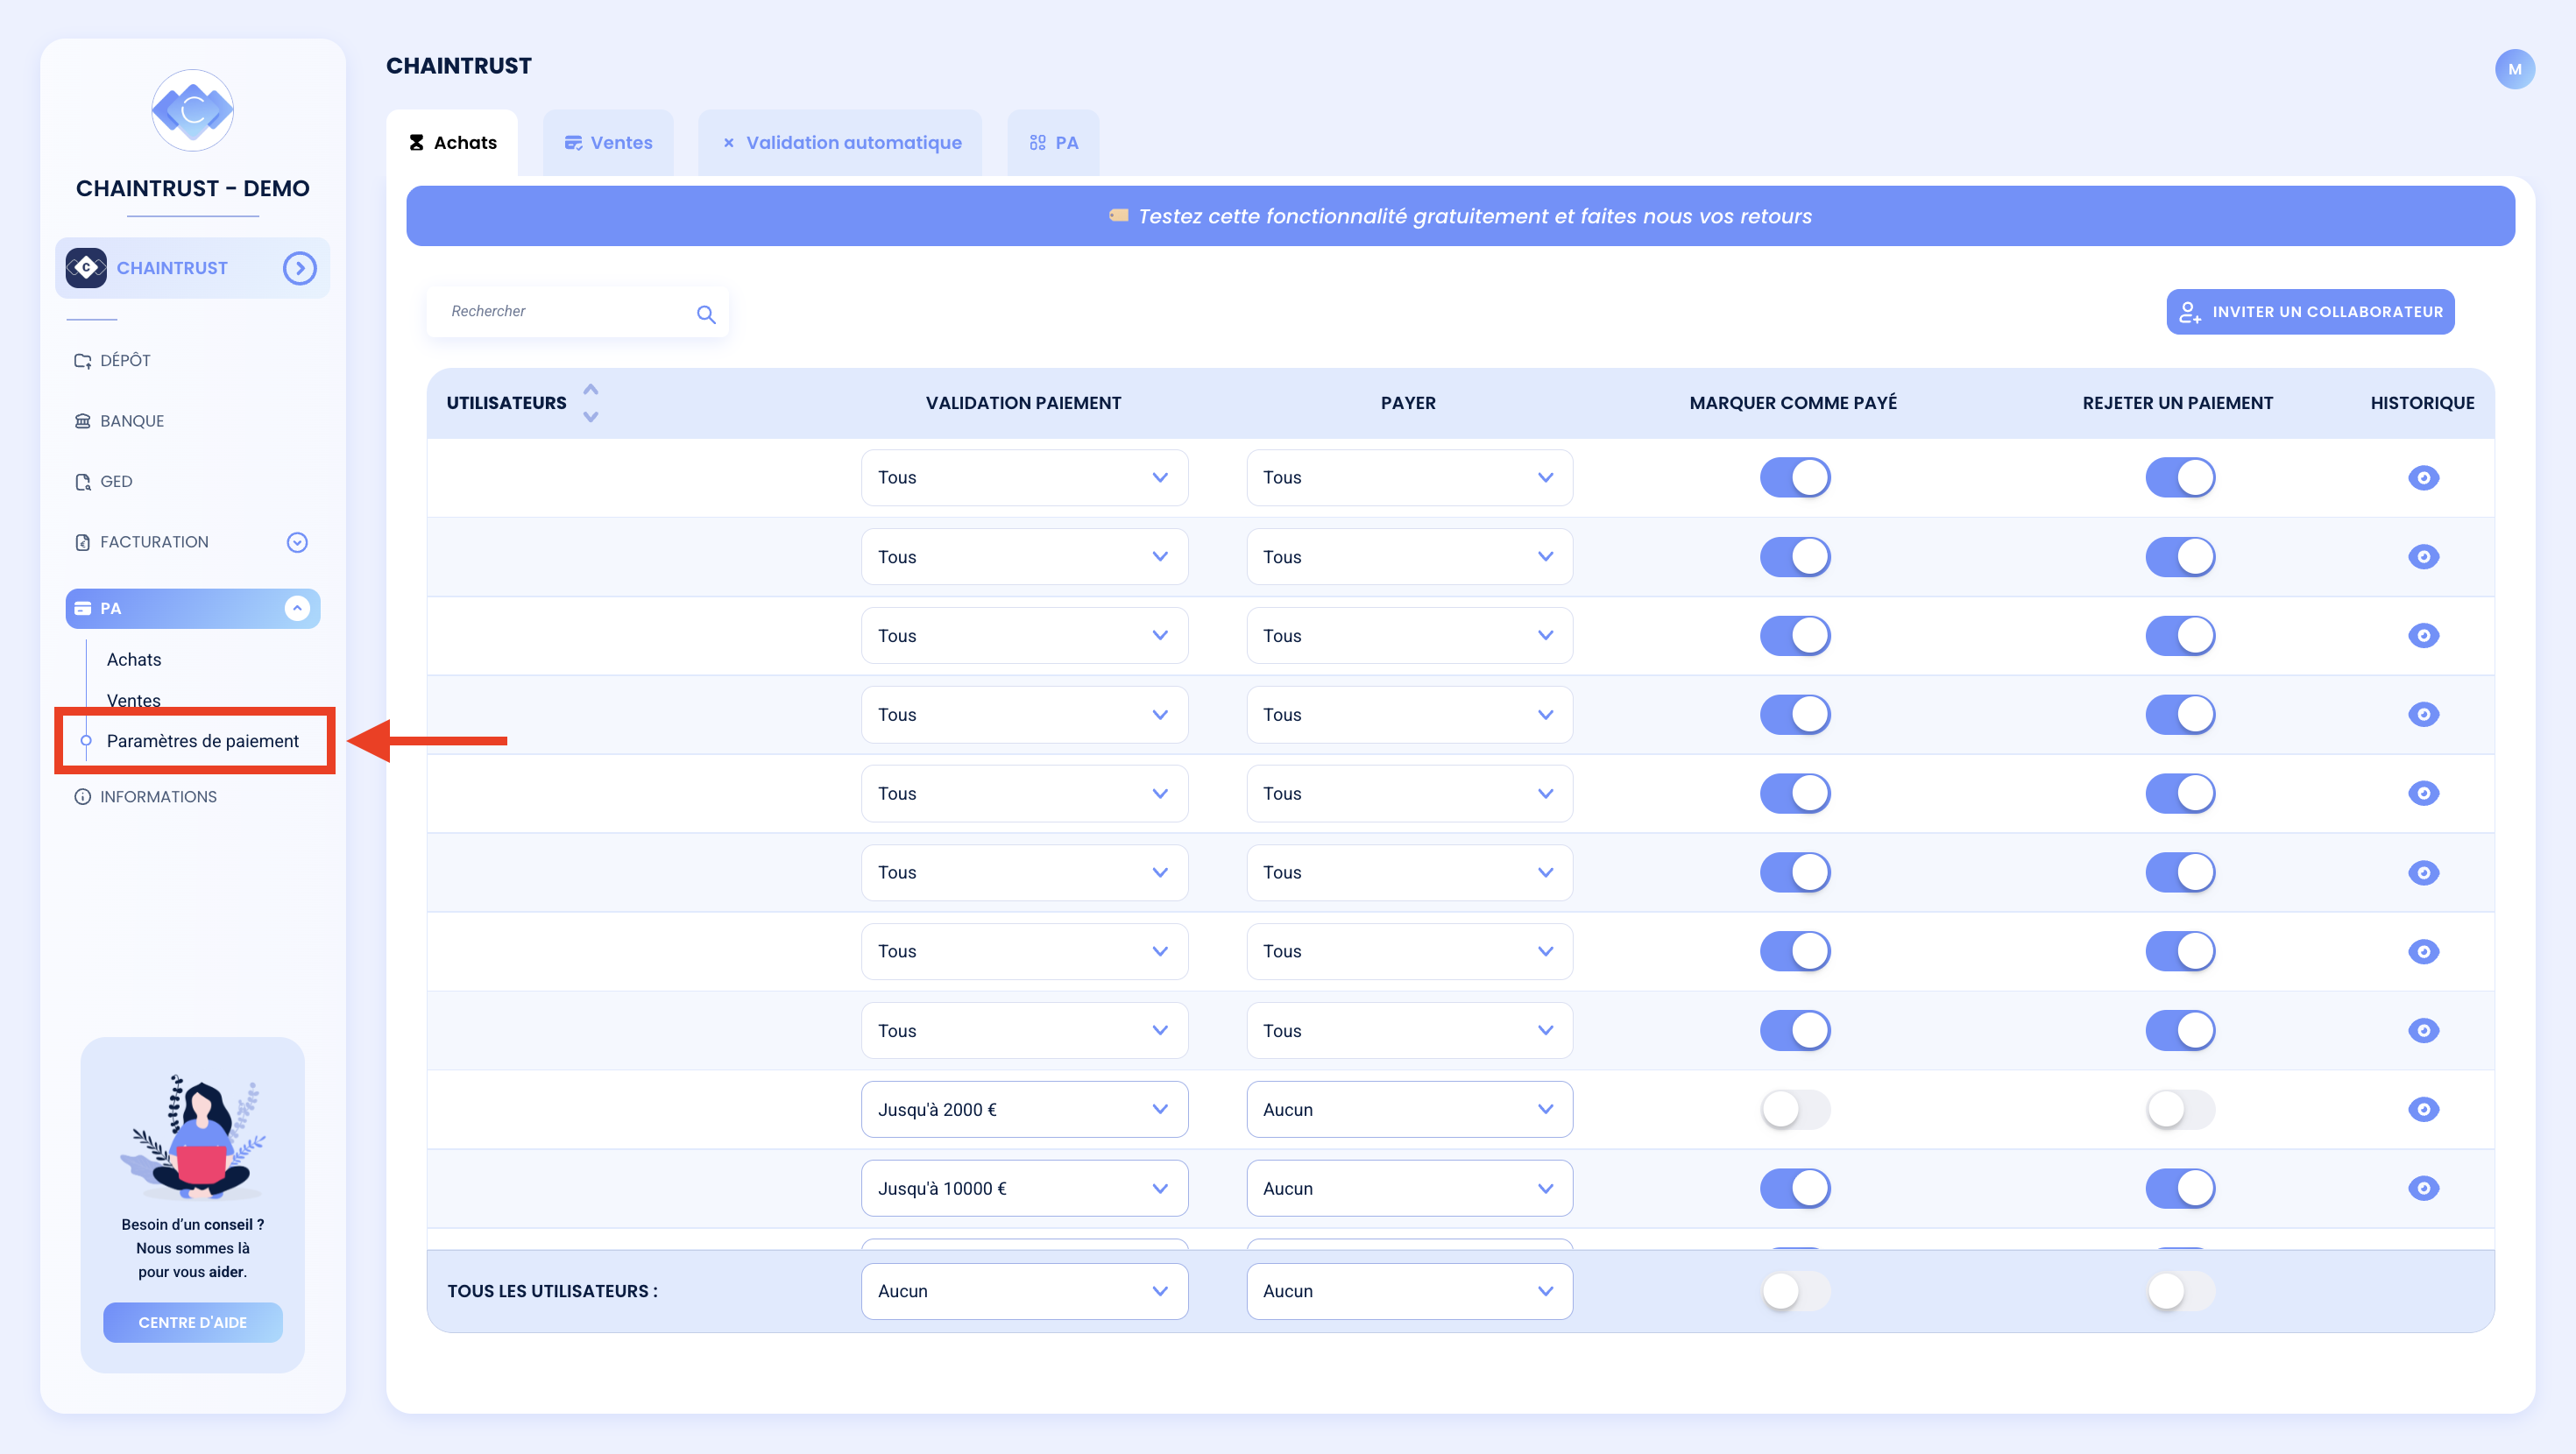Switch to the Validation automatique tab
The image size is (2576, 1454).
tap(840, 143)
